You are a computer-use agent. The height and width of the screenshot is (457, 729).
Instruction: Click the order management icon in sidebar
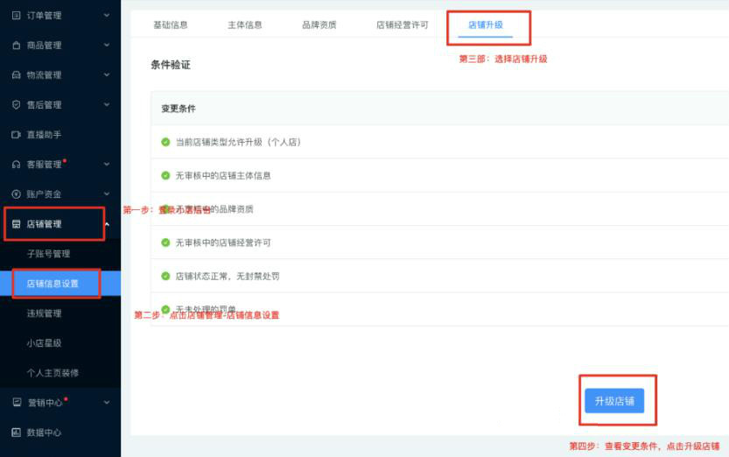pyautogui.click(x=17, y=16)
